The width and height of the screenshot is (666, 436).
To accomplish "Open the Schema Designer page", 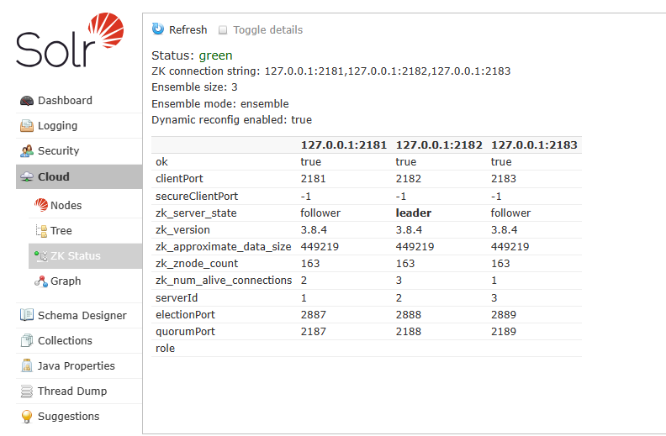I will coord(82,316).
